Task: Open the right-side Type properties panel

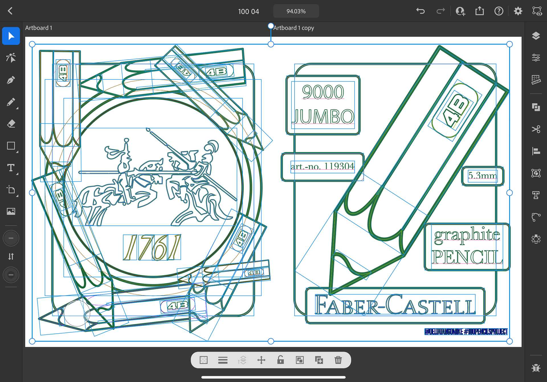Action: click(536, 195)
